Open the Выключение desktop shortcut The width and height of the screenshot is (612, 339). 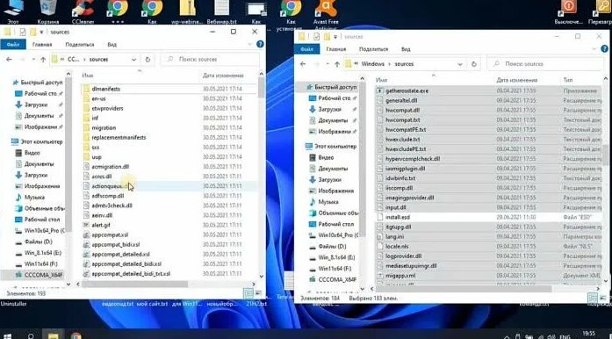pyautogui.click(x=569, y=11)
